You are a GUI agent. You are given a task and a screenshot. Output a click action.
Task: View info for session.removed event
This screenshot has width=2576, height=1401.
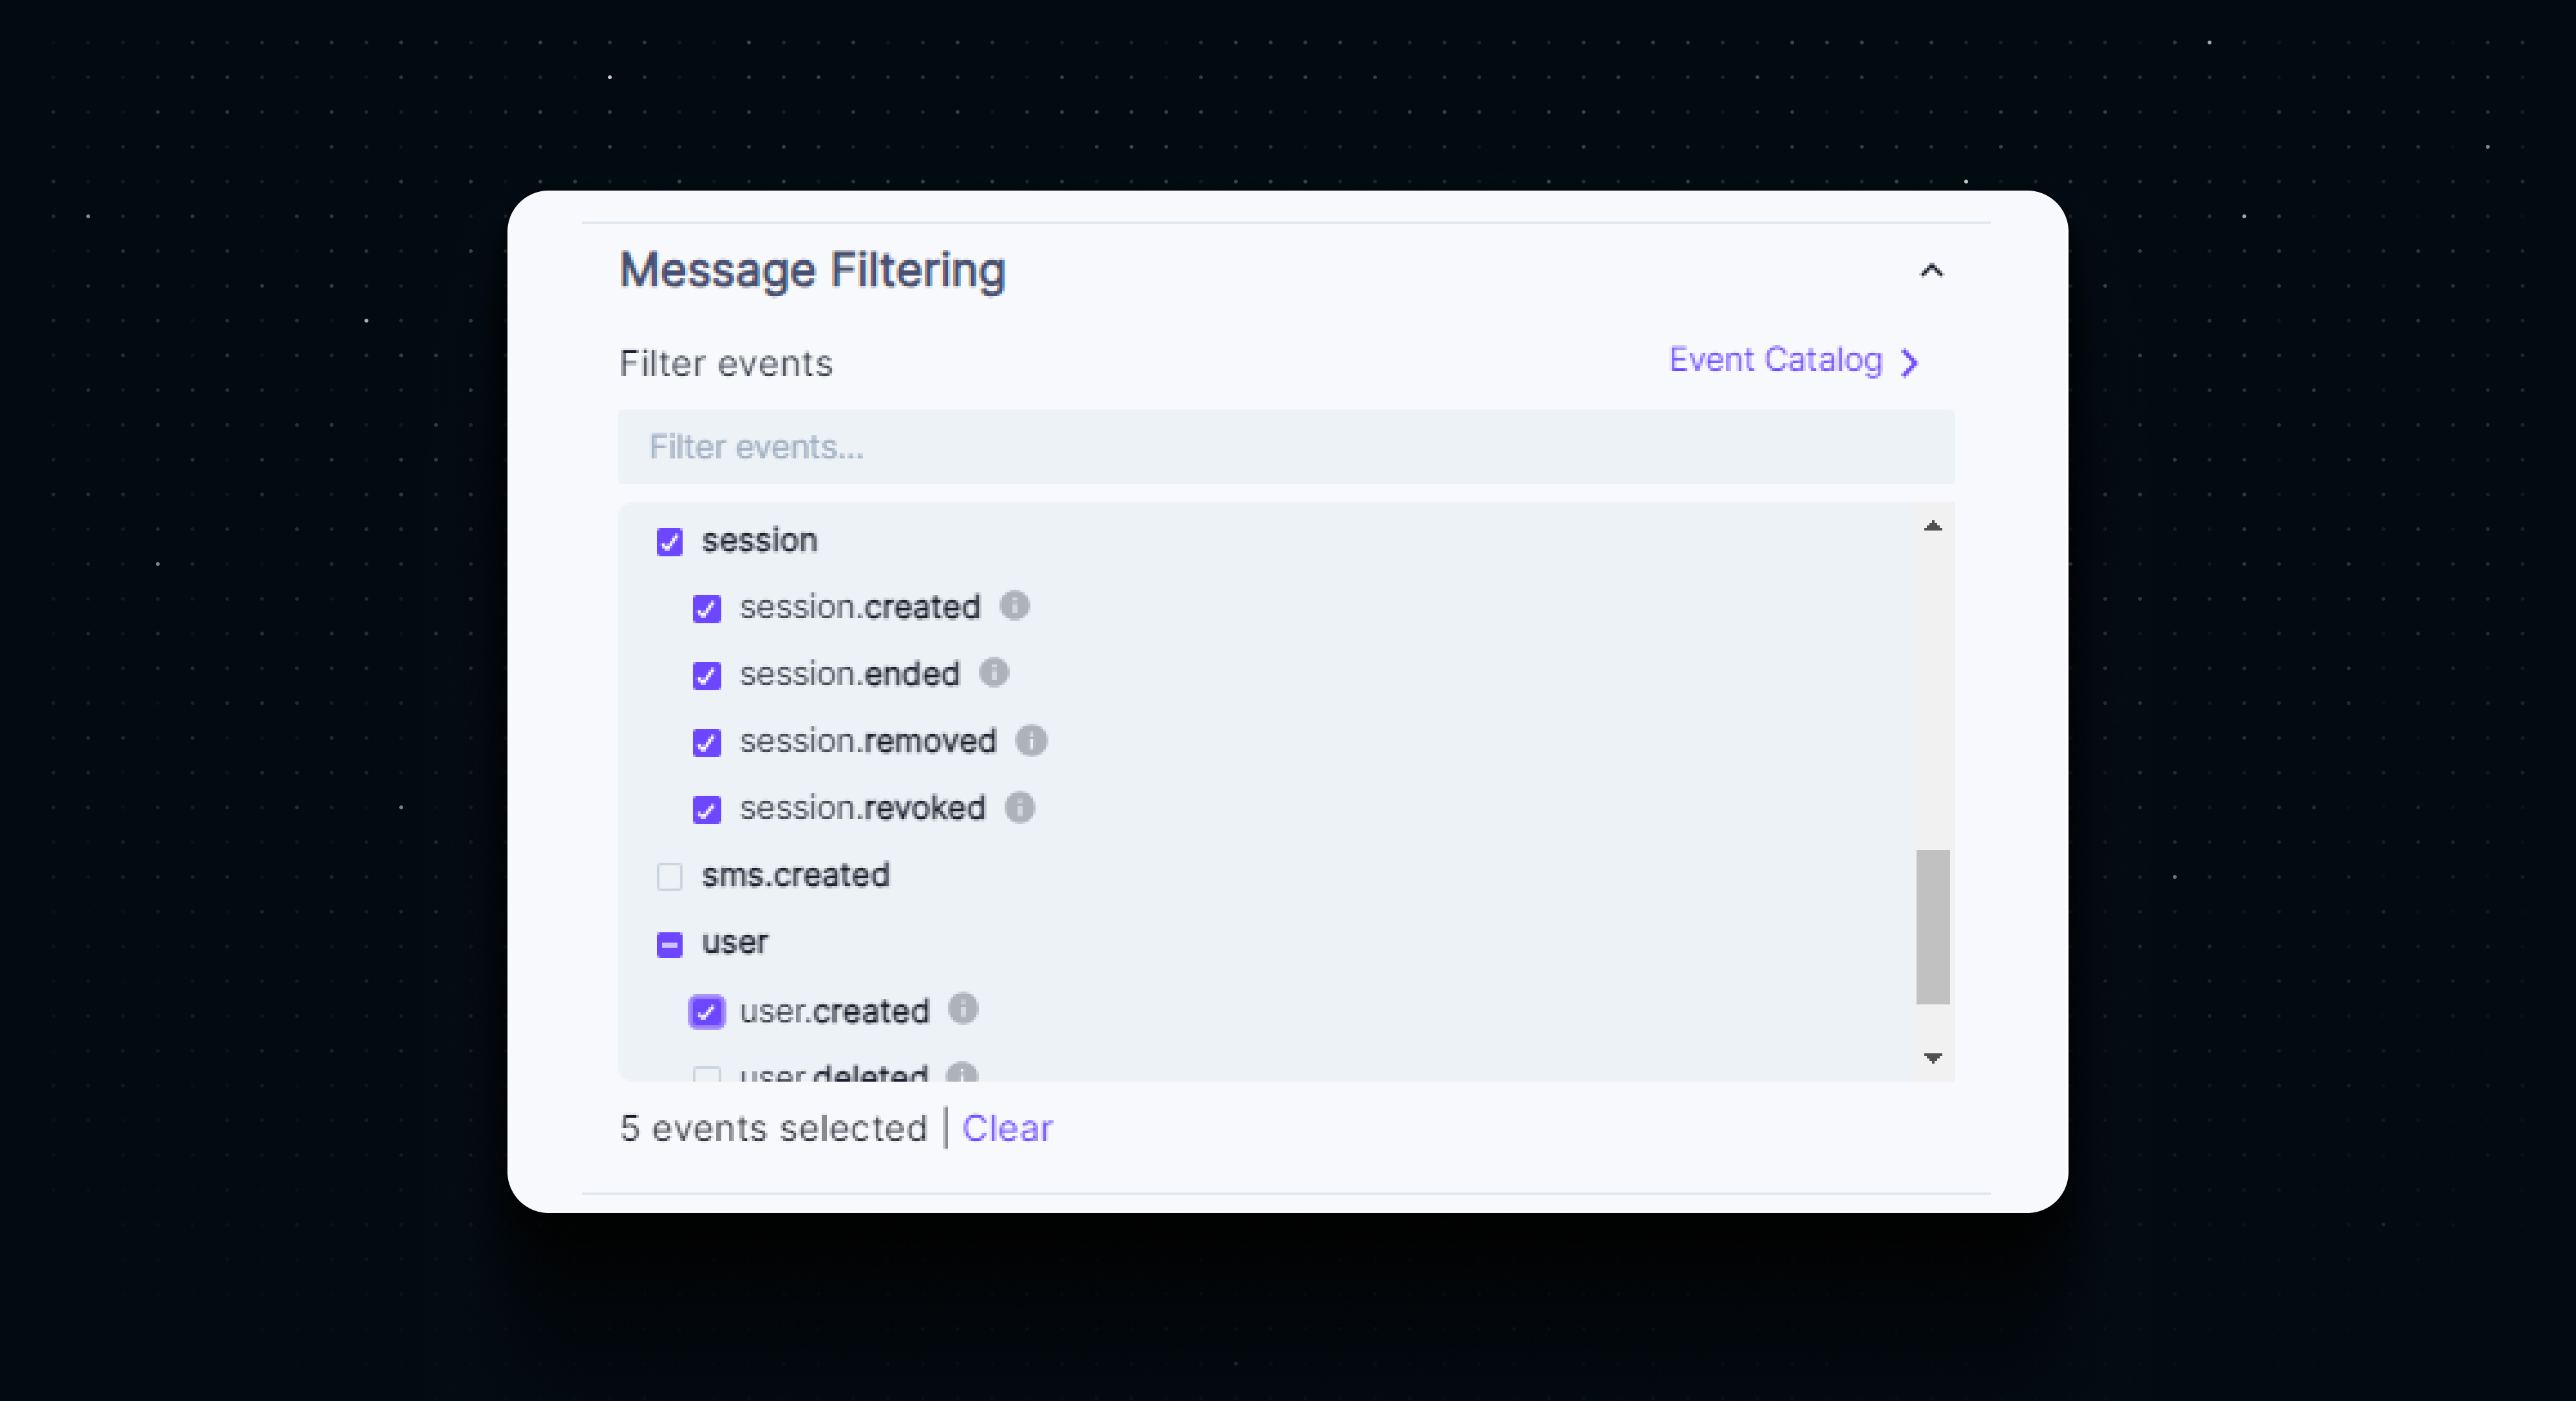1031,741
